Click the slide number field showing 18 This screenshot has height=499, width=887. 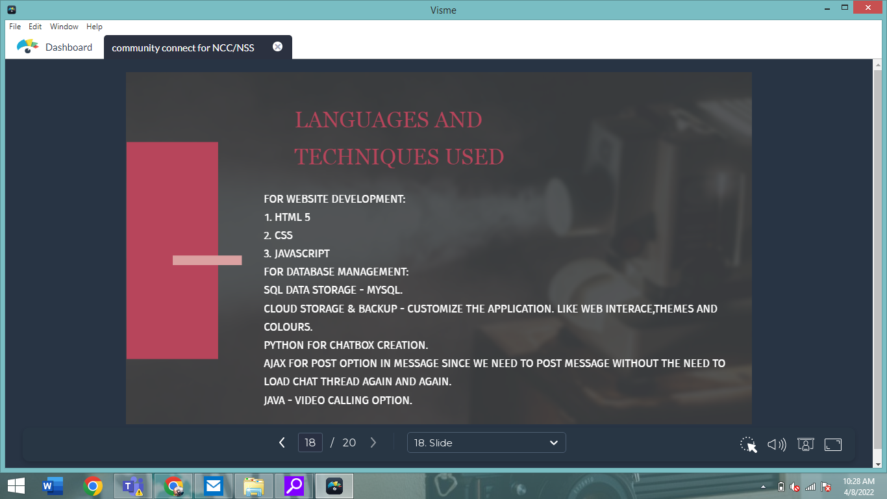[310, 442]
